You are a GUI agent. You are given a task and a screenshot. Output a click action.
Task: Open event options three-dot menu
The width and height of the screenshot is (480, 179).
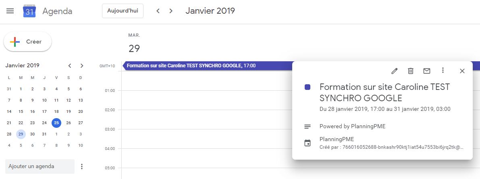tap(443, 71)
